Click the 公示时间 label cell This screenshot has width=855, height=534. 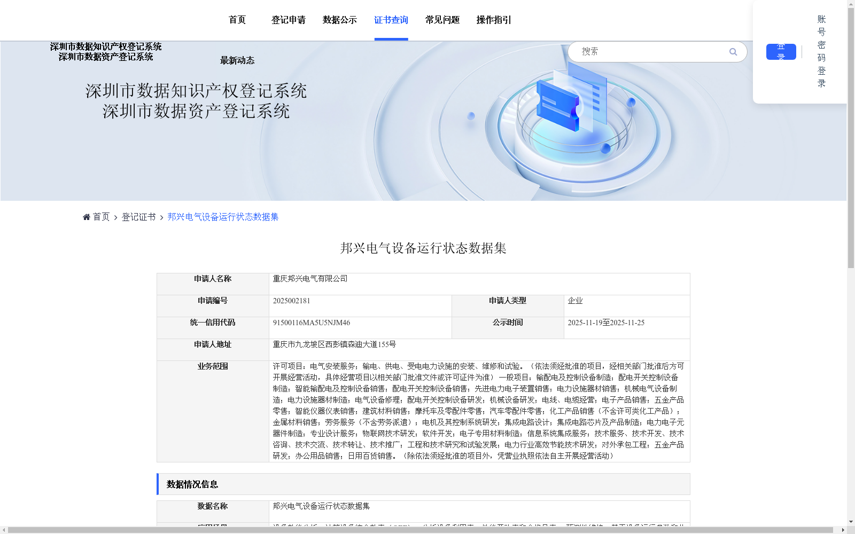[x=508, y=328]
